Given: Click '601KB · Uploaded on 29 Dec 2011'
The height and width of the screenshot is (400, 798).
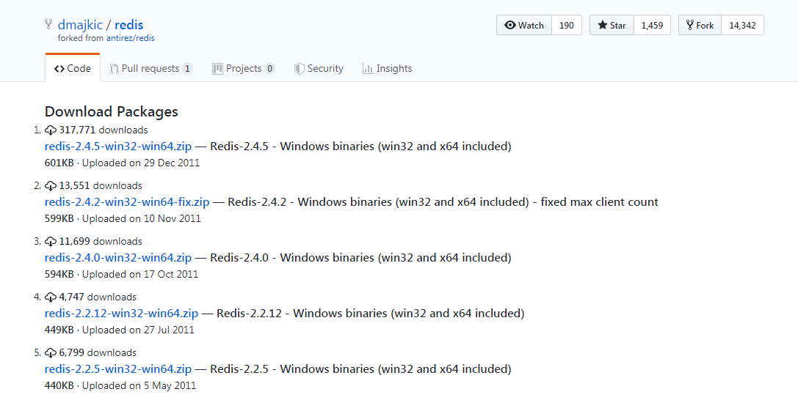Looking at the screenshot, I should [x=122, y=163].
